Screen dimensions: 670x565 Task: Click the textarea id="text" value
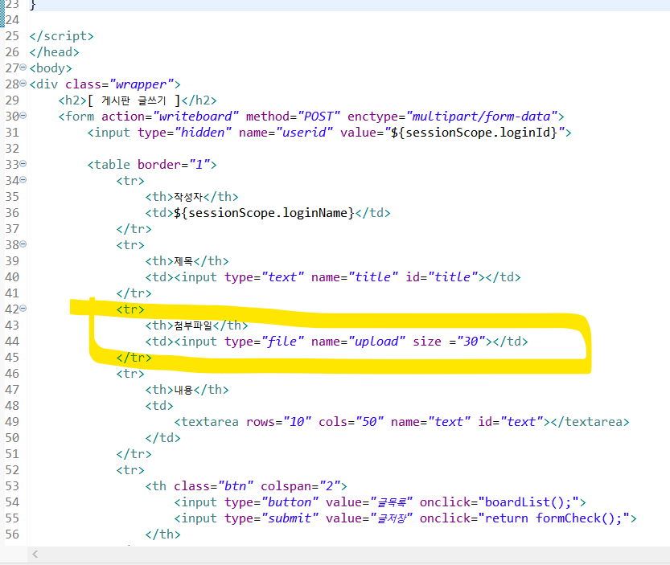tap(522, 421)
